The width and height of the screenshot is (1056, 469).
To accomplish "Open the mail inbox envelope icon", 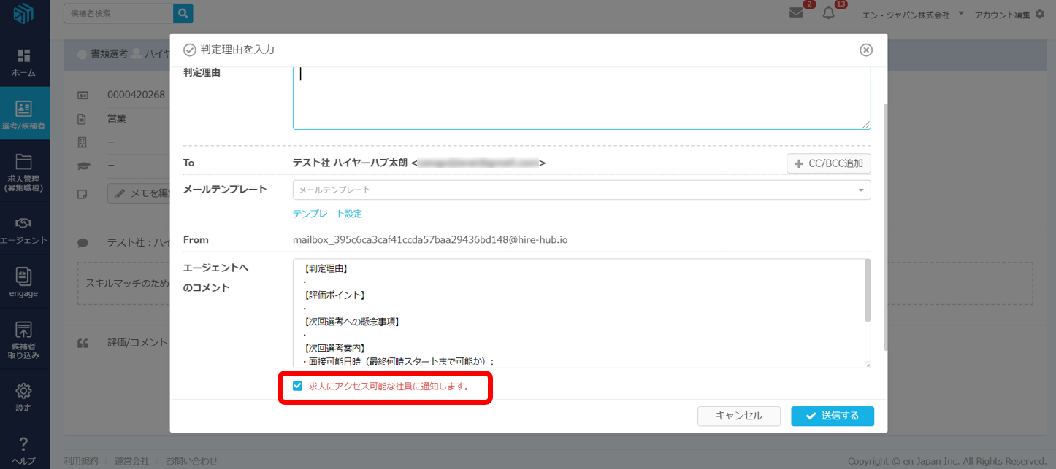I will [x=796, y=13].
